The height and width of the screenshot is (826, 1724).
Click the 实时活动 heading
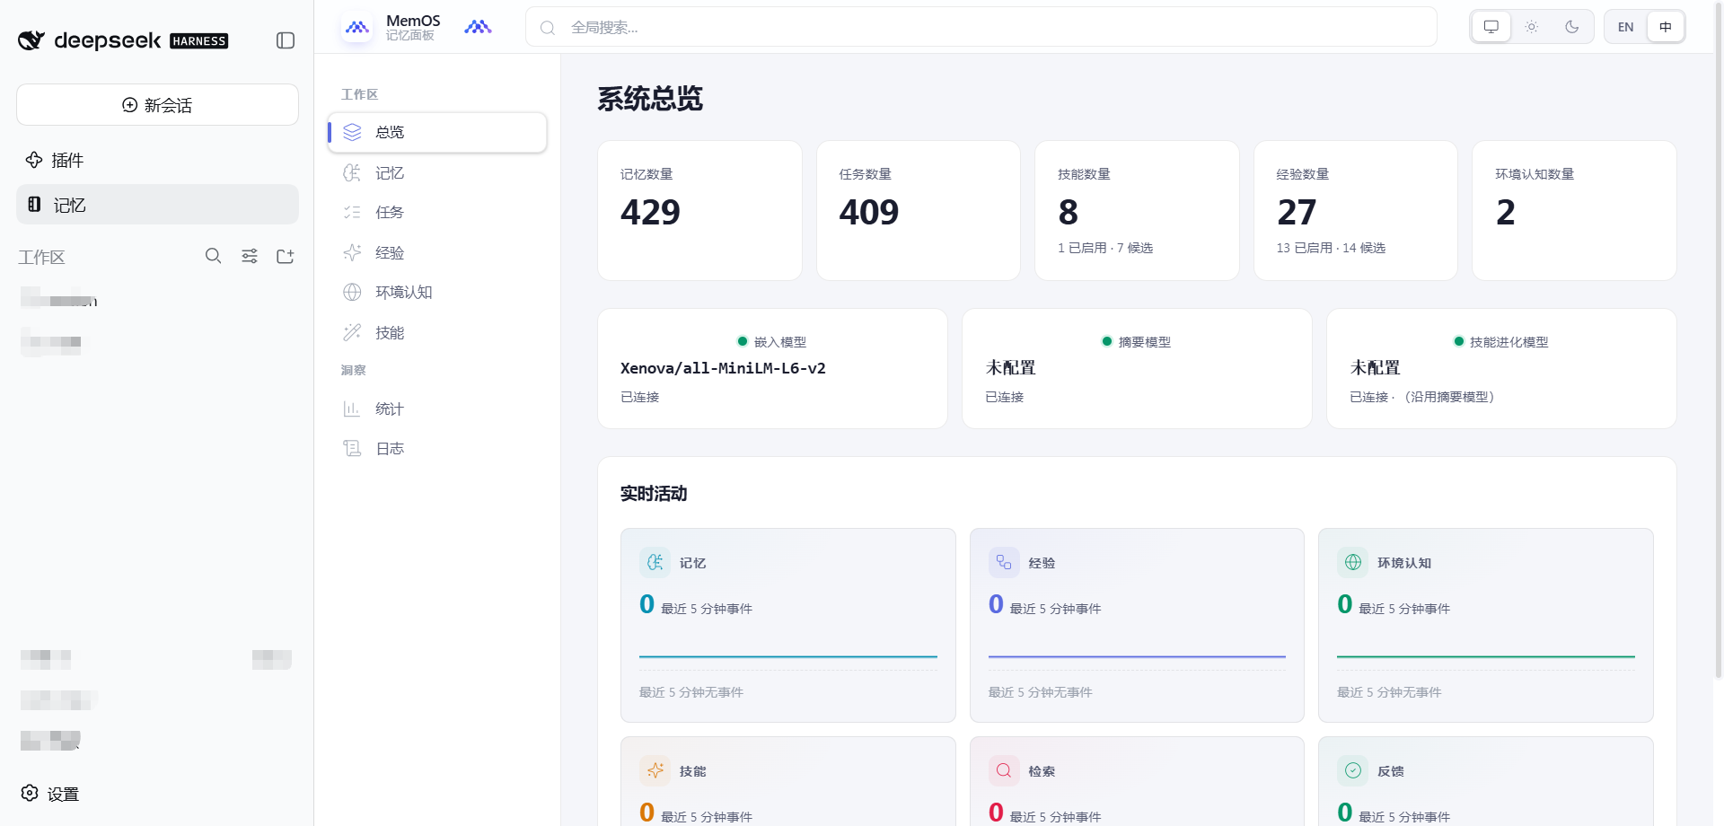click(654, 494)
